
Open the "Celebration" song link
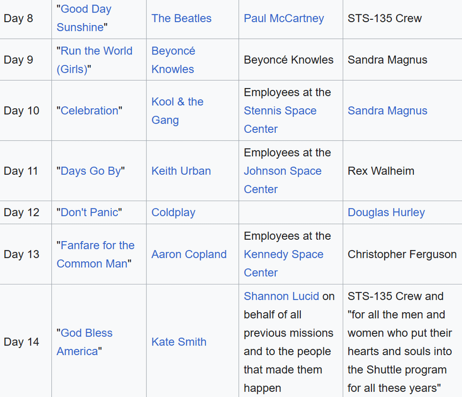(x=89, y=111)
